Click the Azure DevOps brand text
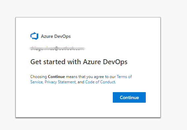Viewport: 187px width, 130px height. pos(56,36)
